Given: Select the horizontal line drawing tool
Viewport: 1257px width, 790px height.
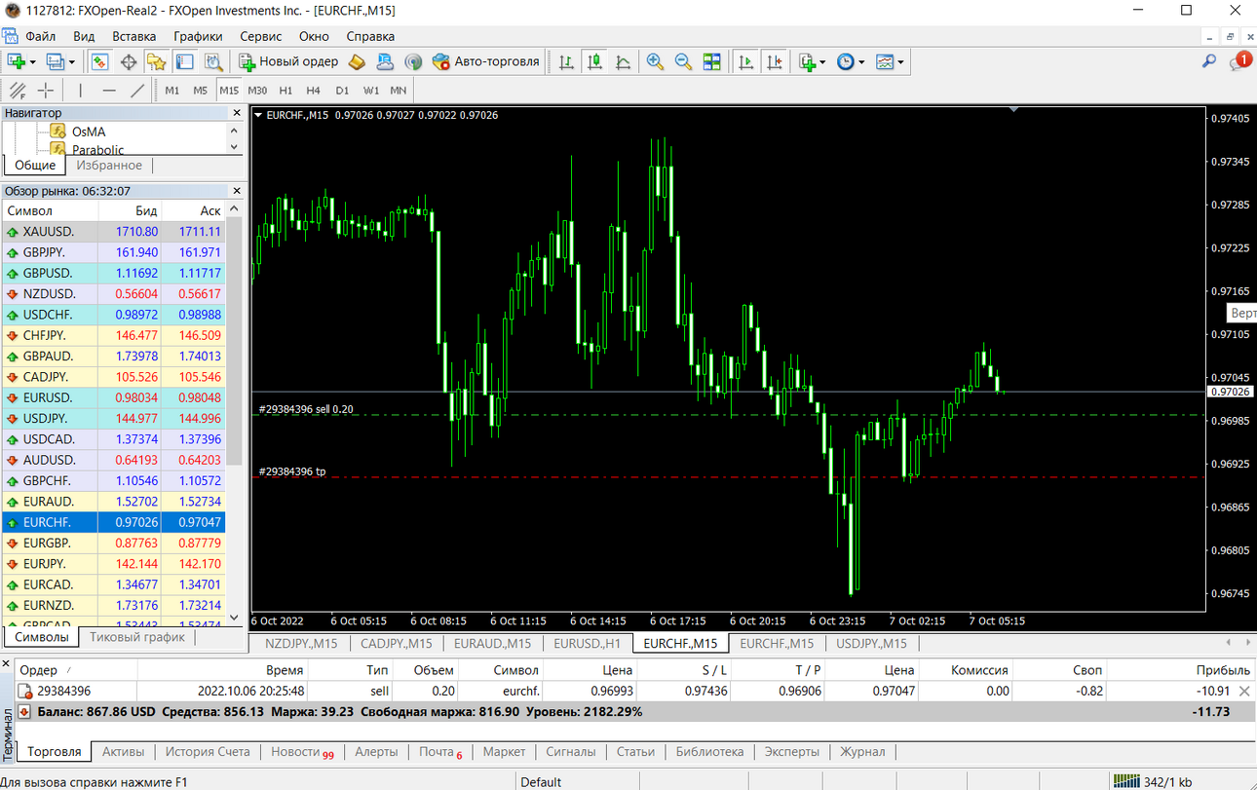Looking at the screenshot, I should point(108,91).
